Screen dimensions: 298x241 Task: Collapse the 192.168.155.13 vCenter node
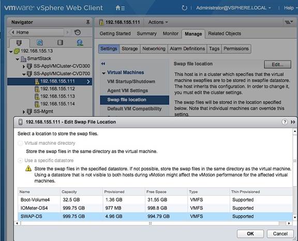pos(11,51)
